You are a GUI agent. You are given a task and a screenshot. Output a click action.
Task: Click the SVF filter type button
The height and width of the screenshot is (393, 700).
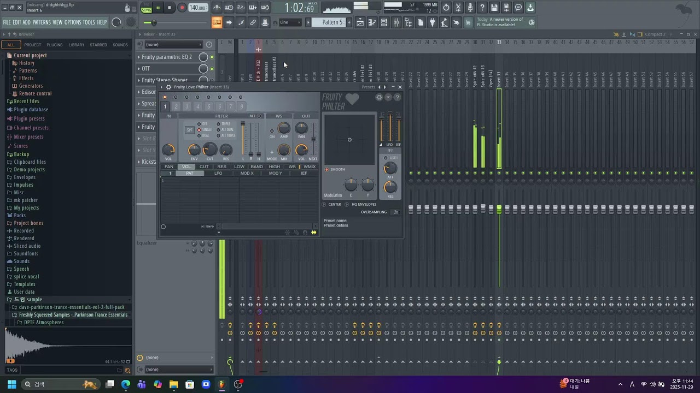[190, 130]
